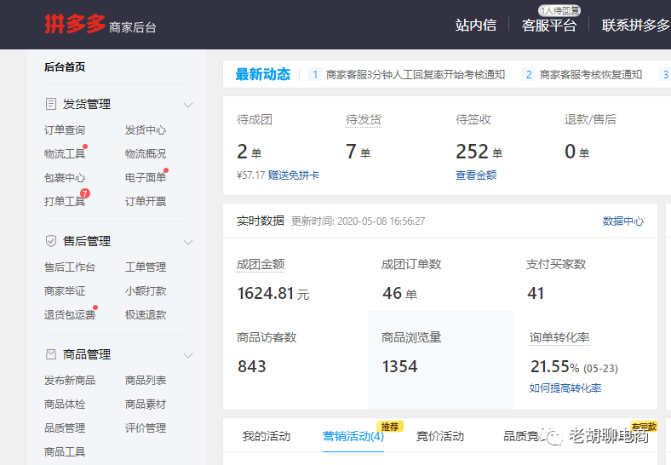Open 物流概况 in the sidebar
This screenshot has height=465, width=671.
pyautogui.click(x=146, y=153)
